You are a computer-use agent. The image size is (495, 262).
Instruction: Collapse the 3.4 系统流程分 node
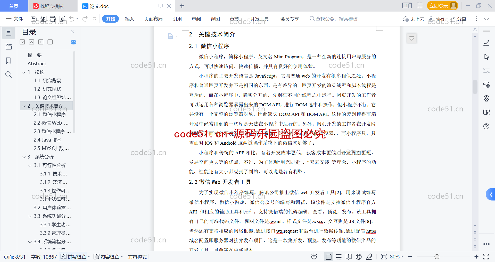[x=30, y=242]
